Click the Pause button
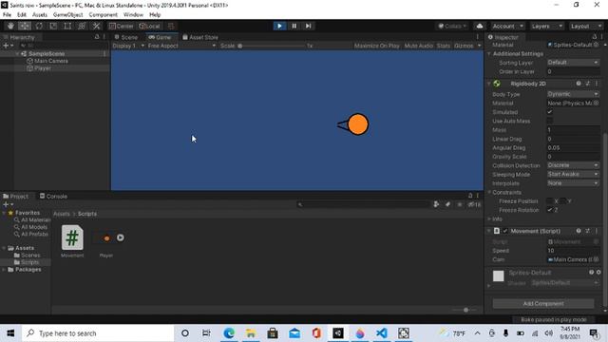This screenshot has height=342, width=608. click(294, 26)
